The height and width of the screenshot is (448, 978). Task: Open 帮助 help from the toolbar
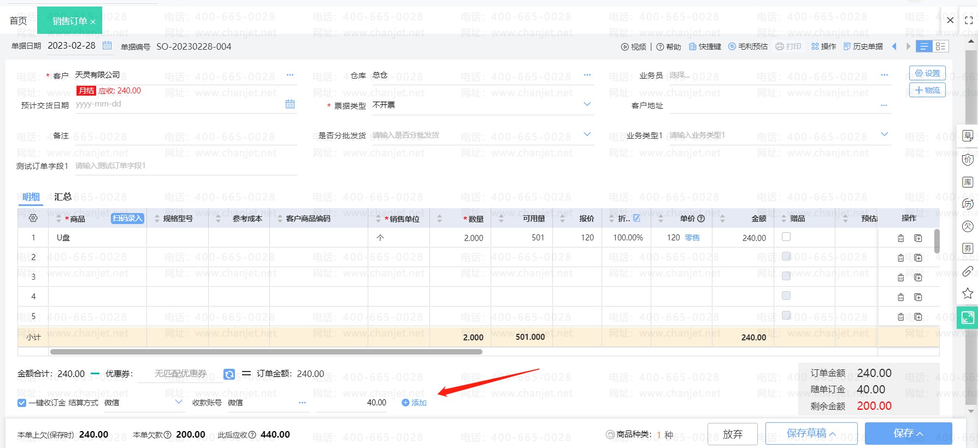pos(668,47)
